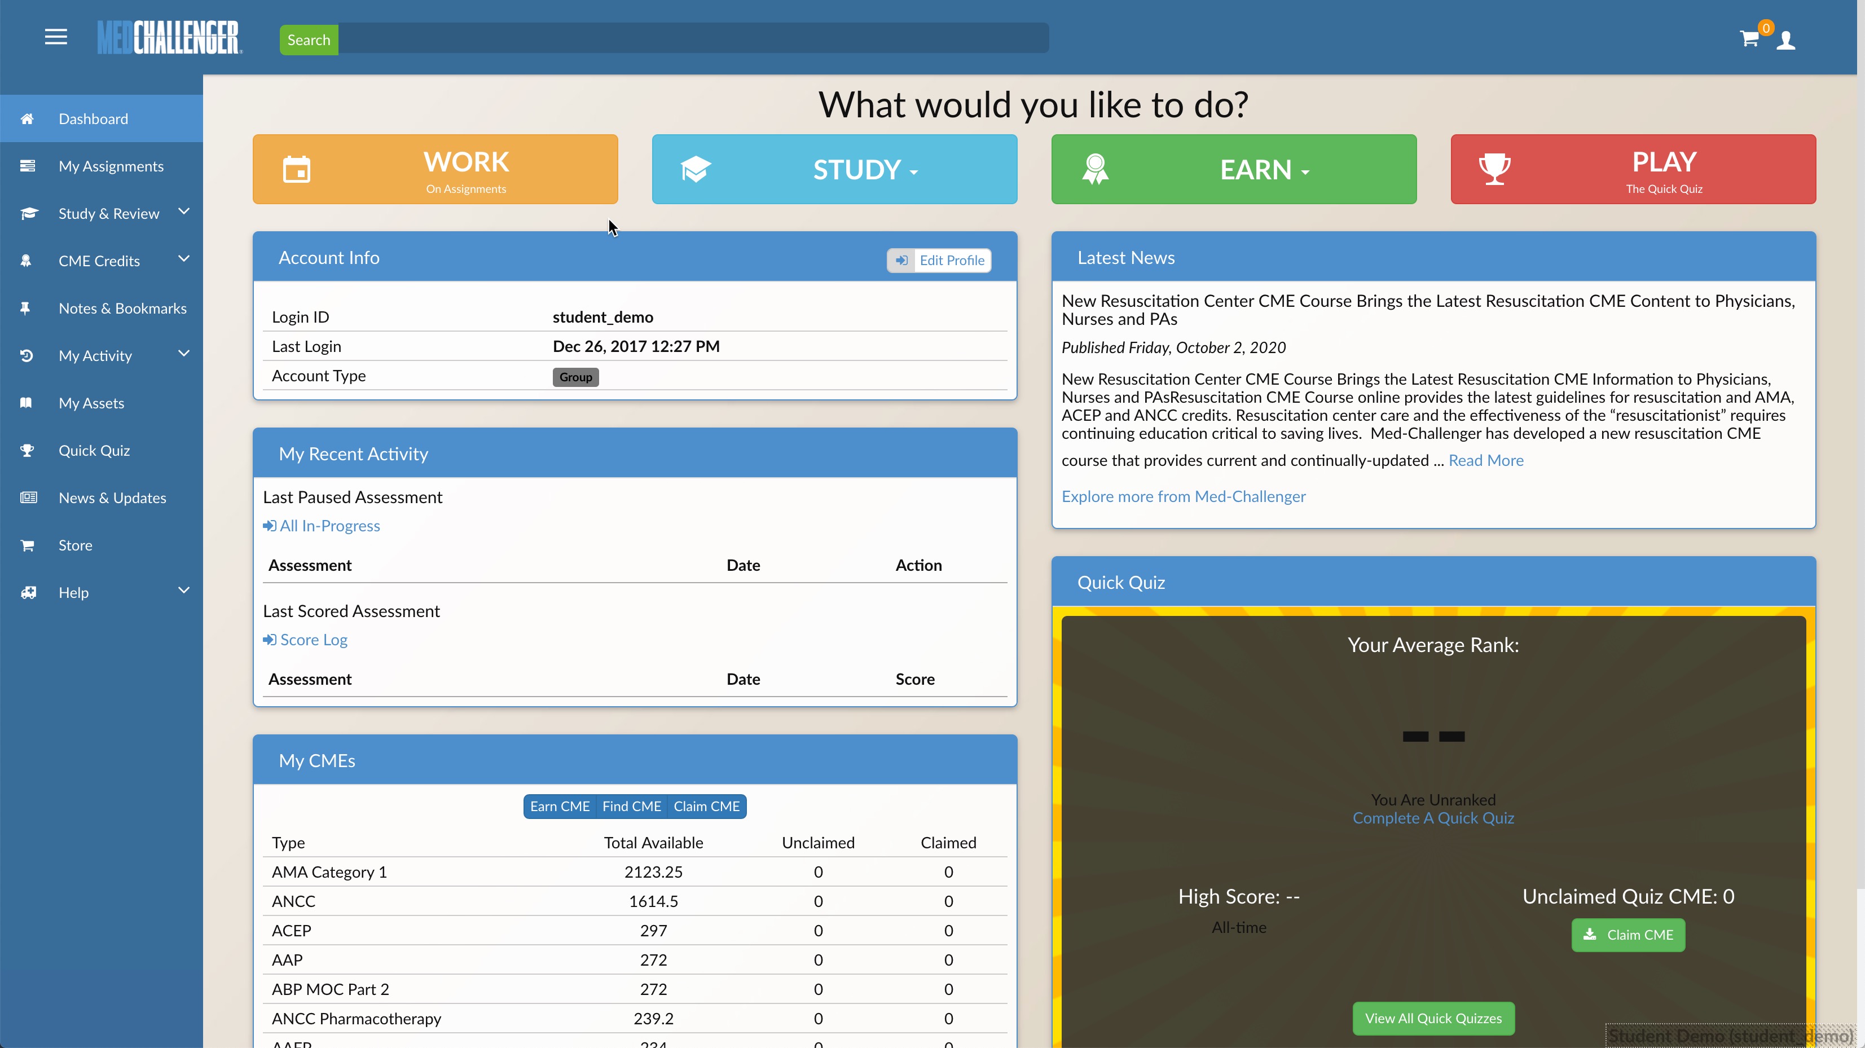Click the Quick Quiz trophy icon in sidebar
This screenshot has width=1865, height=1048.
(x=28, y=450)
